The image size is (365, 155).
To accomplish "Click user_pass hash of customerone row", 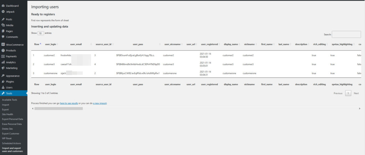I will (x=138, y=73).
